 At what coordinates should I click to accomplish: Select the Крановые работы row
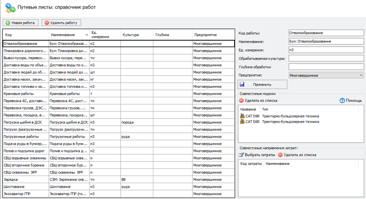point(26,93)
